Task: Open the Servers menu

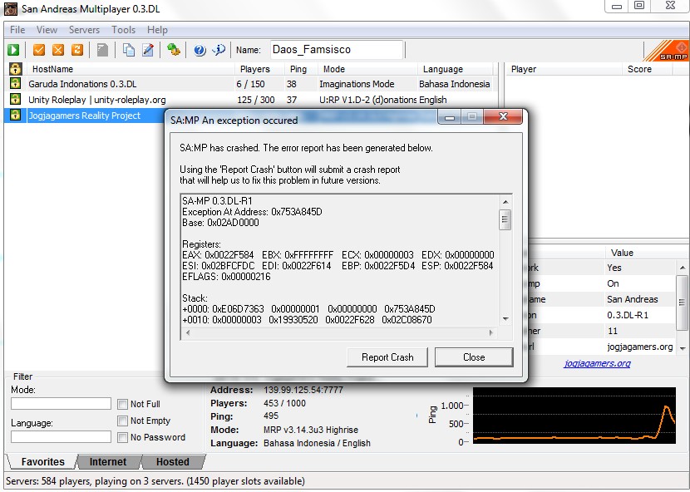Action: (84, 30)
